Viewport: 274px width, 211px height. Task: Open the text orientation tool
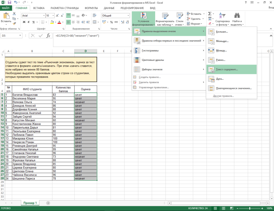pyautogui.click(x=84, y=15)
